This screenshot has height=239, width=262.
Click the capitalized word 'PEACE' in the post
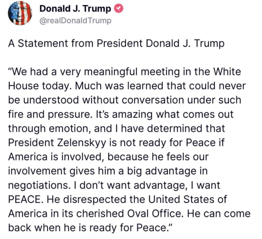pyautogui.click(x=24, y=199)
